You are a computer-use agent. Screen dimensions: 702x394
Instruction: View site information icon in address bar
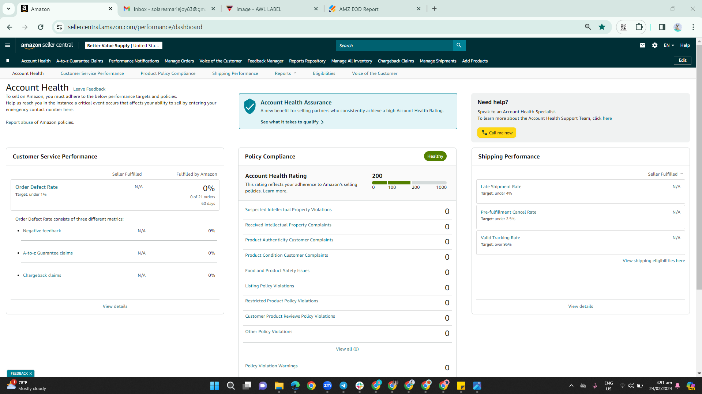point(59,27)
